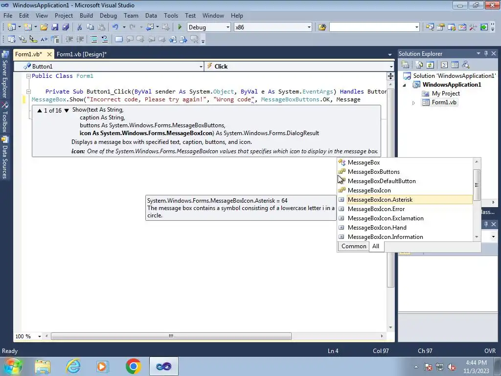The width and height of the screenshot is (501, 376).
Task: Open the 100 % zoom level dropdown
Action: 40,336
